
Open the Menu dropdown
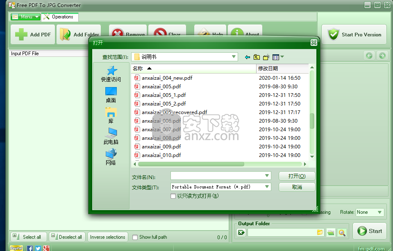point(25,17)
